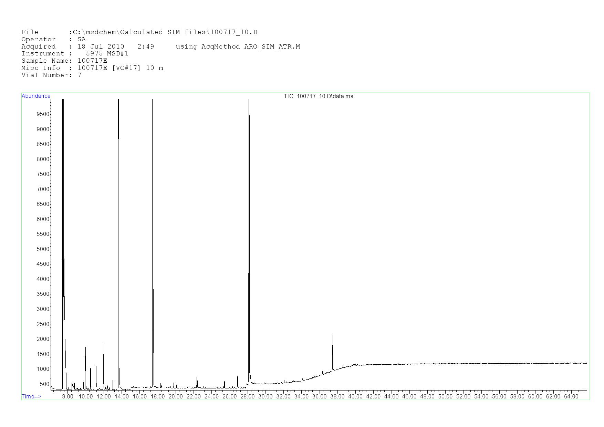Click the blue Time--> axis label
604x427 pixels.
[x=31, y=396]
